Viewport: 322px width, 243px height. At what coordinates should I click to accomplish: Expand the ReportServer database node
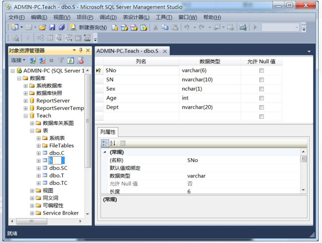click(x=26, y=101)
